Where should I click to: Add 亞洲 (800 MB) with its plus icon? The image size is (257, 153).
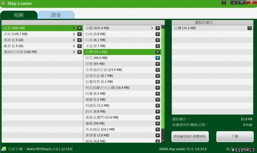point(80,28)
